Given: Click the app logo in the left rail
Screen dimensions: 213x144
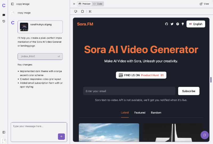Looking at the screenshot, I should [4, 5].
